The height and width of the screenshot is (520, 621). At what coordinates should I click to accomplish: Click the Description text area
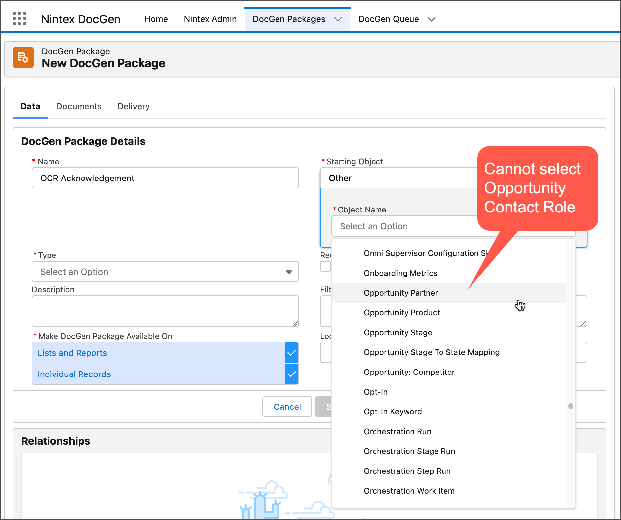point(165,311)
